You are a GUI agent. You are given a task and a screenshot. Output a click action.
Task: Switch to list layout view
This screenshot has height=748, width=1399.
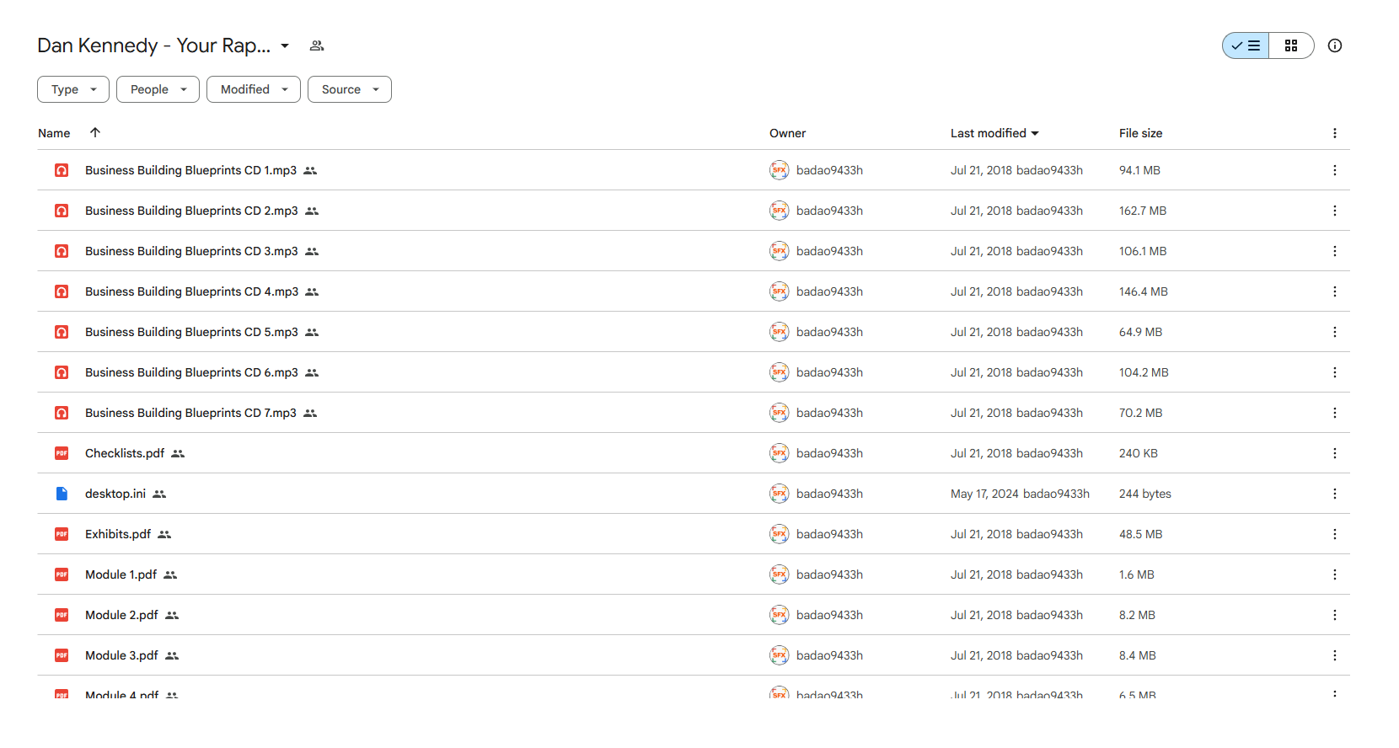(1246, 45)
